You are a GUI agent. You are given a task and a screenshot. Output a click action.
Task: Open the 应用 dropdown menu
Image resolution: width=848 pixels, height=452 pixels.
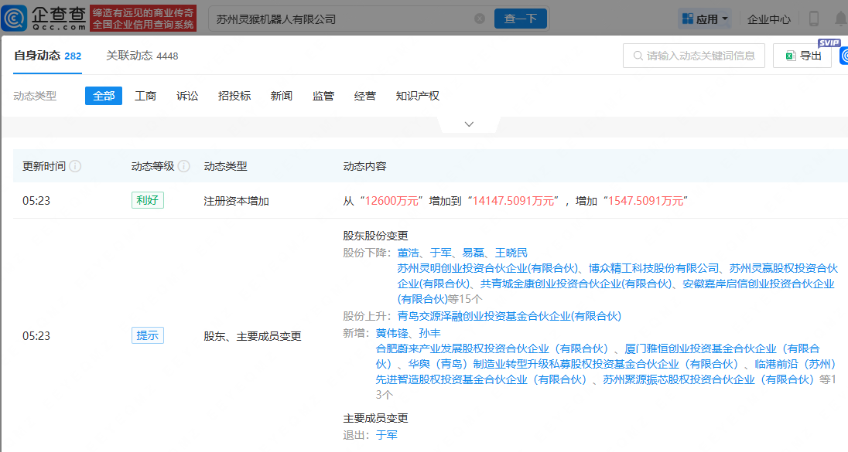(x=705, y=19)
